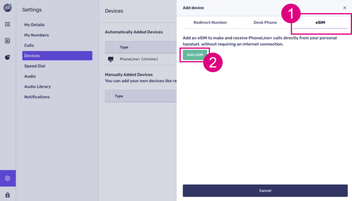The height and width of the screenshot is (201, 352).
Task: Click the monitor icon beside PhoneLine+ (chrome)
Action: pos(111,59)
